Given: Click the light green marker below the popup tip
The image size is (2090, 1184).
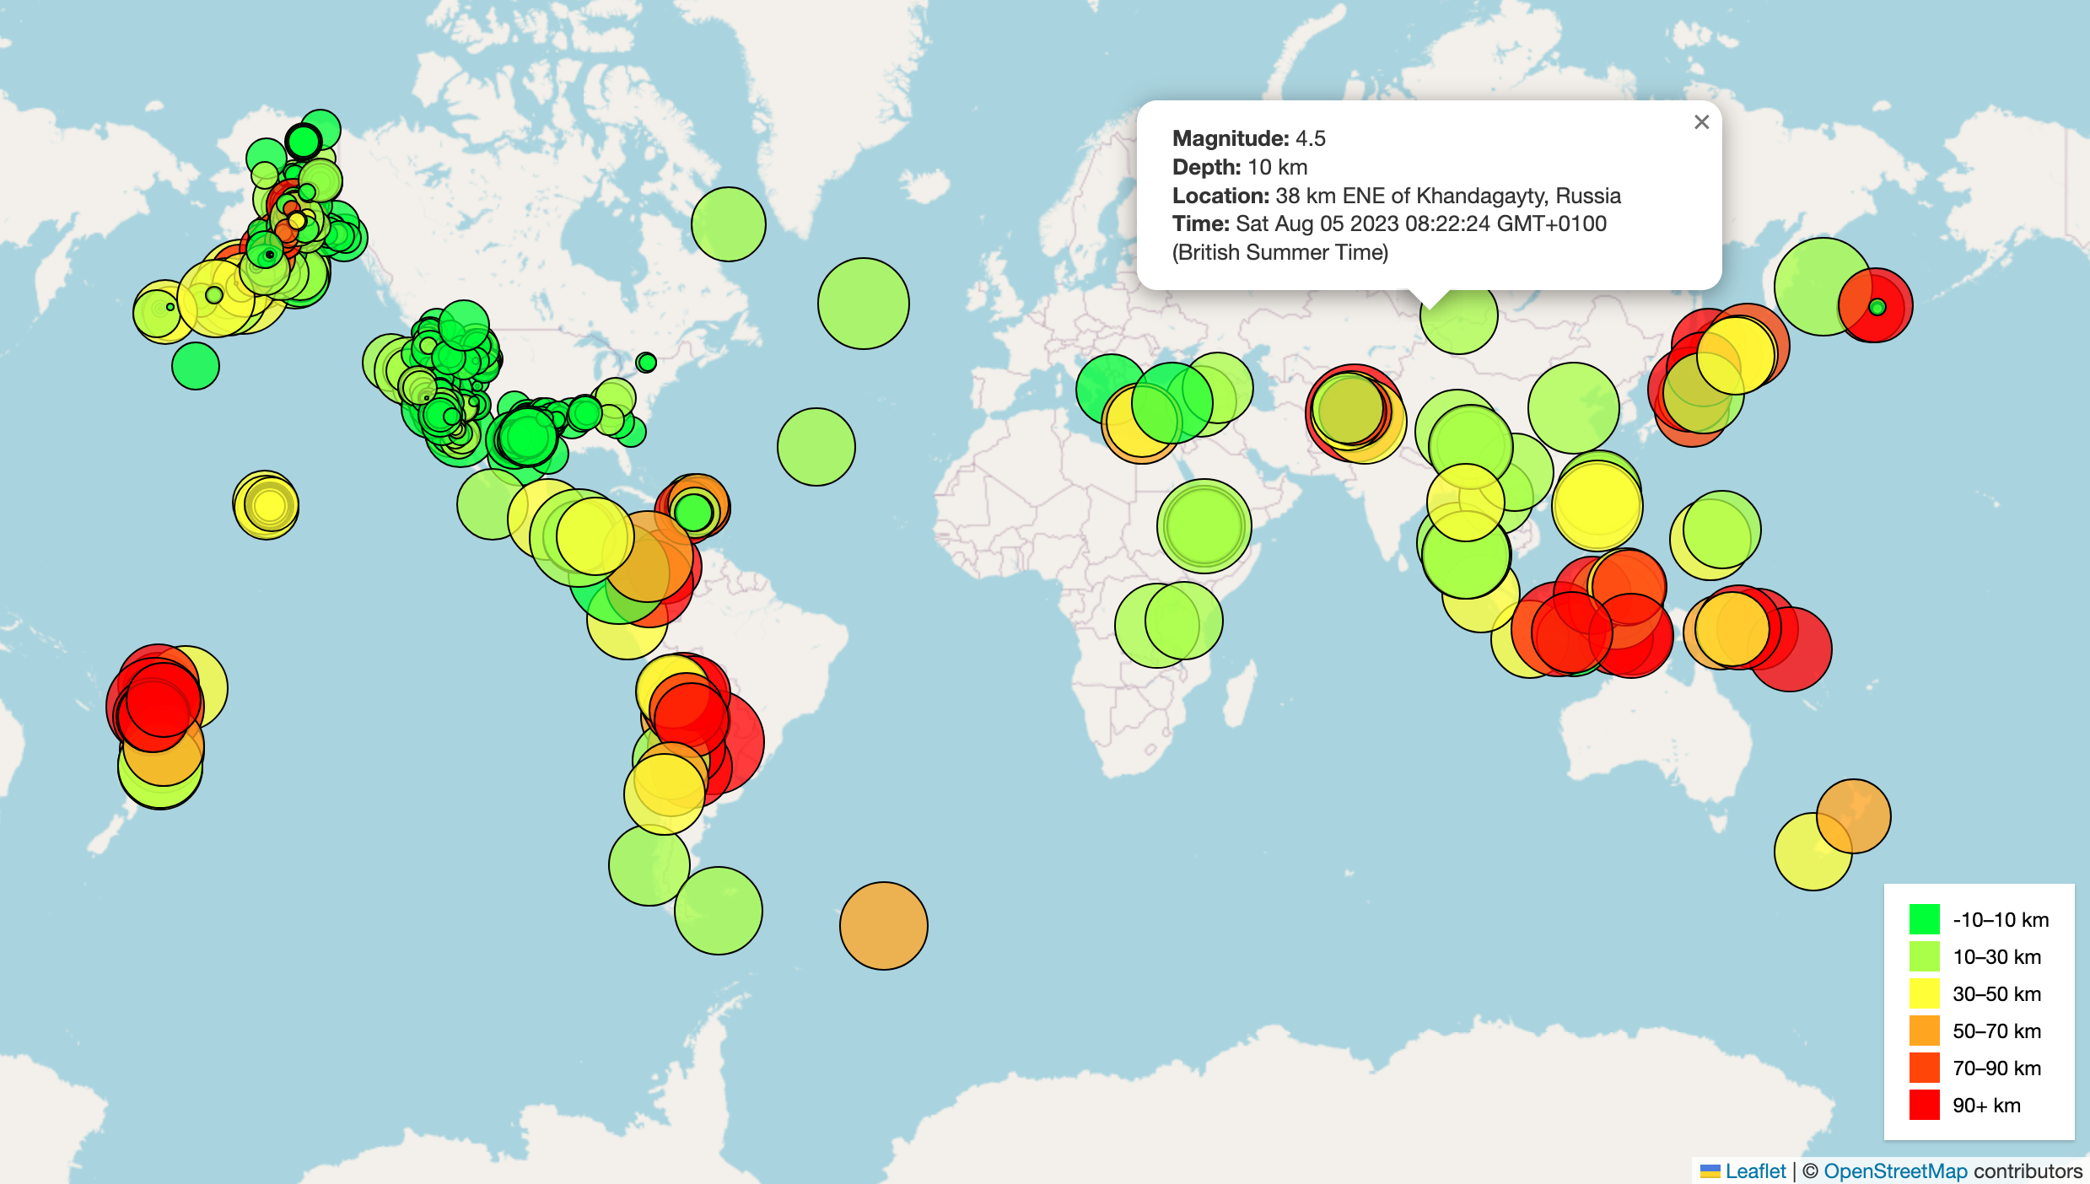Looking at the screenshot, I should (x=1458, y=325).
